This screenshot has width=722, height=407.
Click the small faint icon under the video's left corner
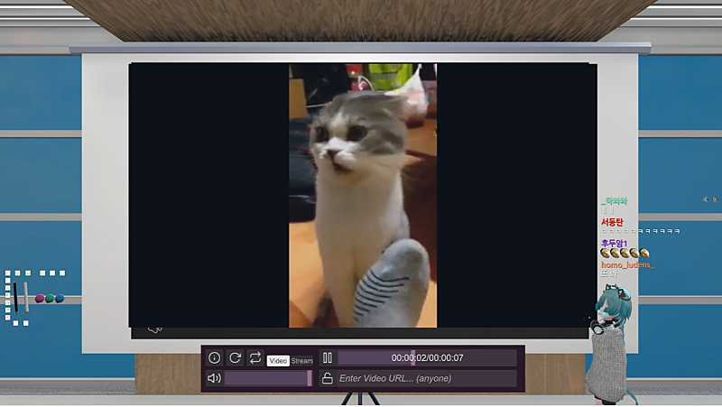[x=155, y=328]
